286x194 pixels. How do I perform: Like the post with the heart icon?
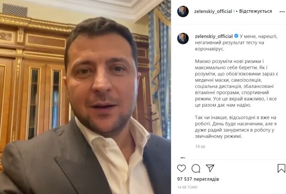(x=181, y=168)
